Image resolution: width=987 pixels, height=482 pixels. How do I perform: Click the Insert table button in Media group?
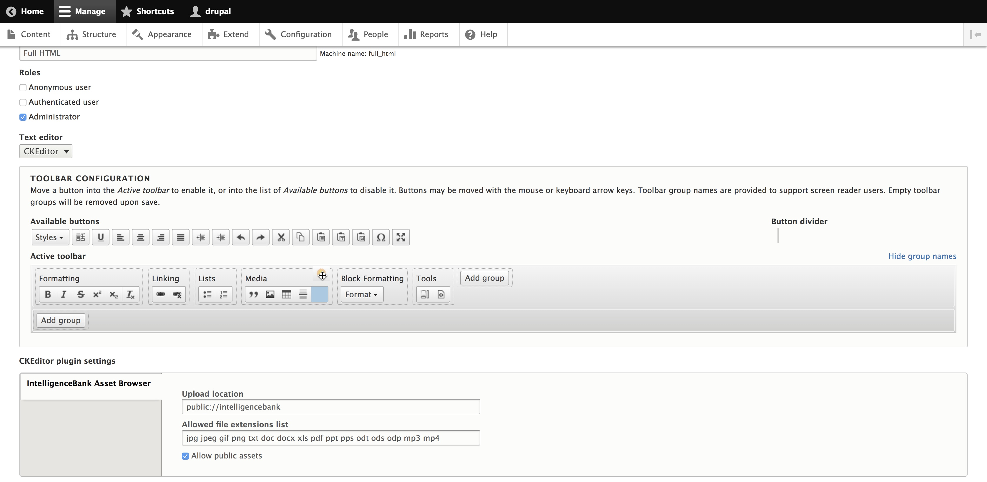coord(286,294)
